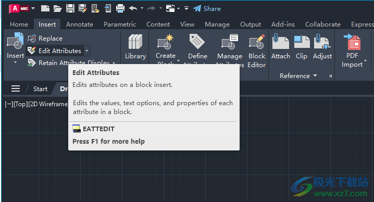
Task: Open Reference panel dialog launcher arrow
Action: [330, 76]
